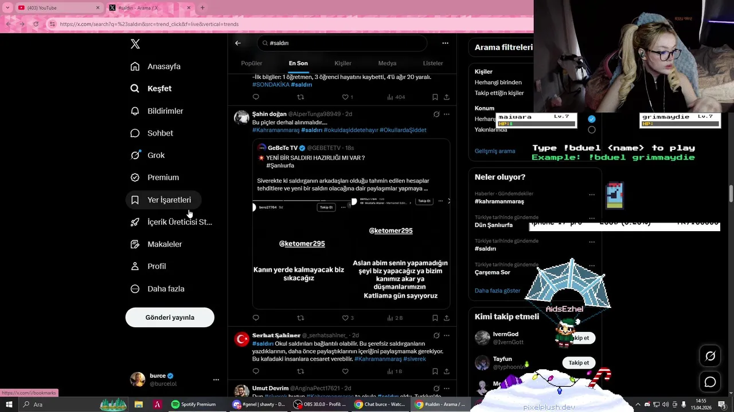Open Makaleler in the sidebar
Viewport: 734px width, 412px height.
(x=157, y=244)
